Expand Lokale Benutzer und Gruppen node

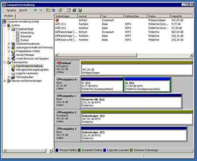(9, 59)
